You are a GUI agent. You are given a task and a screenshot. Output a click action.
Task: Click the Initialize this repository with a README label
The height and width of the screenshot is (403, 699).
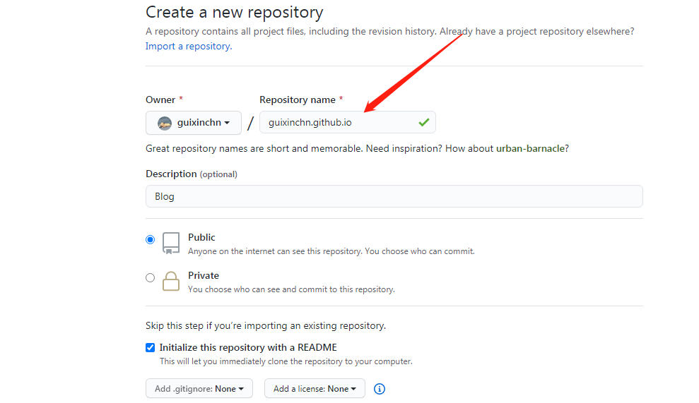click(x=248, y=347)
